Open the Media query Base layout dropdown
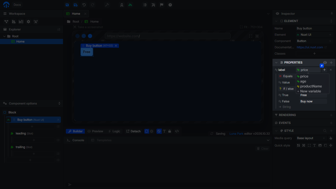The image size is (336, 189). coord(311,138)
